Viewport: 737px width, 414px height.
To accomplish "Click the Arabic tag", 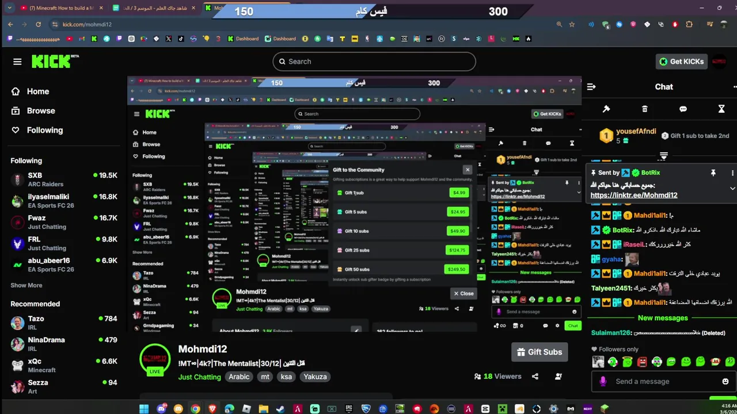I will click(239, 377).
